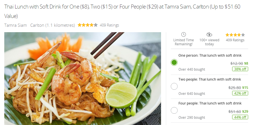Image resolution: width=253 pixels, height=125 pixels.
Task: Click the eye icon above 100+ viewed today
Action: coord(209,34)
